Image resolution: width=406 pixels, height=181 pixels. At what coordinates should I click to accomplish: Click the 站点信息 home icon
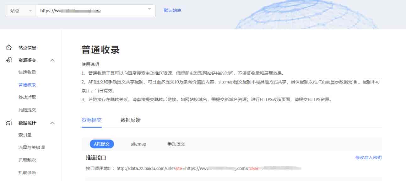(9, 47)
